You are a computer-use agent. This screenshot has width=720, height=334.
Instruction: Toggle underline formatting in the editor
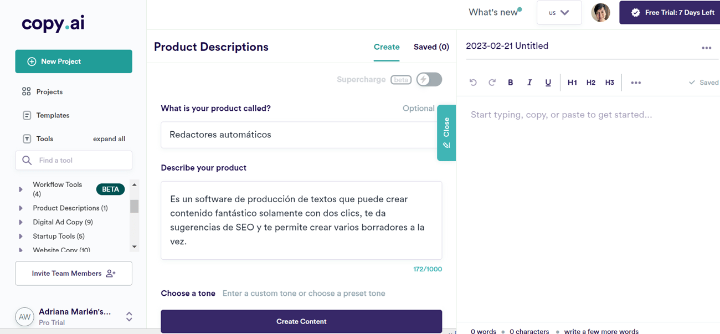[x=548, y=83]
